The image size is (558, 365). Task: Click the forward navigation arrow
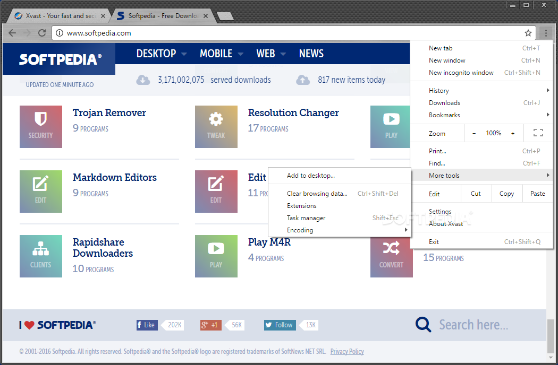tap(27, 33)
